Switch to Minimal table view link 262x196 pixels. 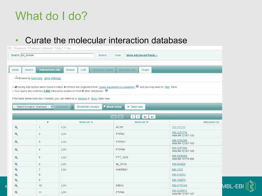83,98
